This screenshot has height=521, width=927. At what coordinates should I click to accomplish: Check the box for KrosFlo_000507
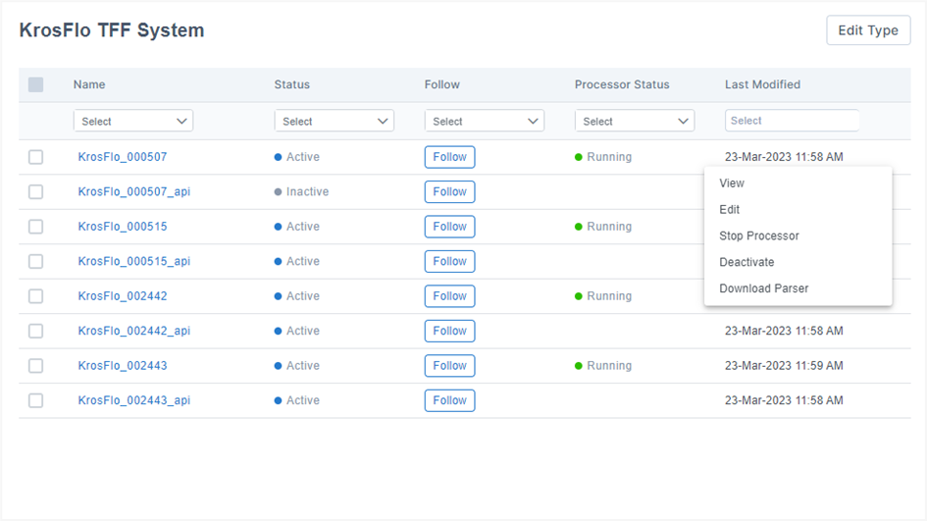35,157
